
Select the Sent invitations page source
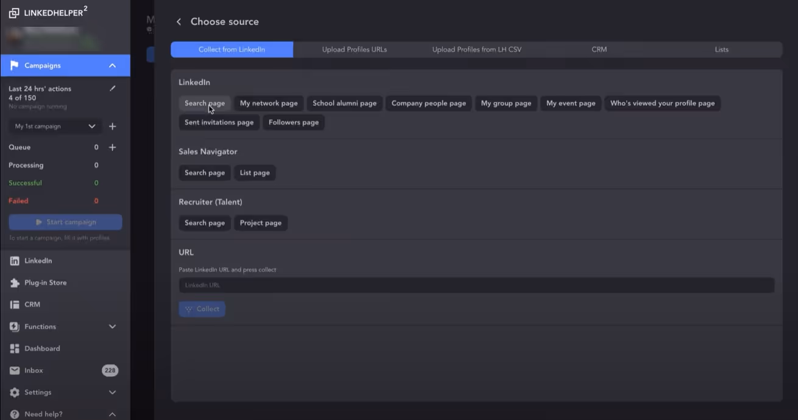point(219,122)
